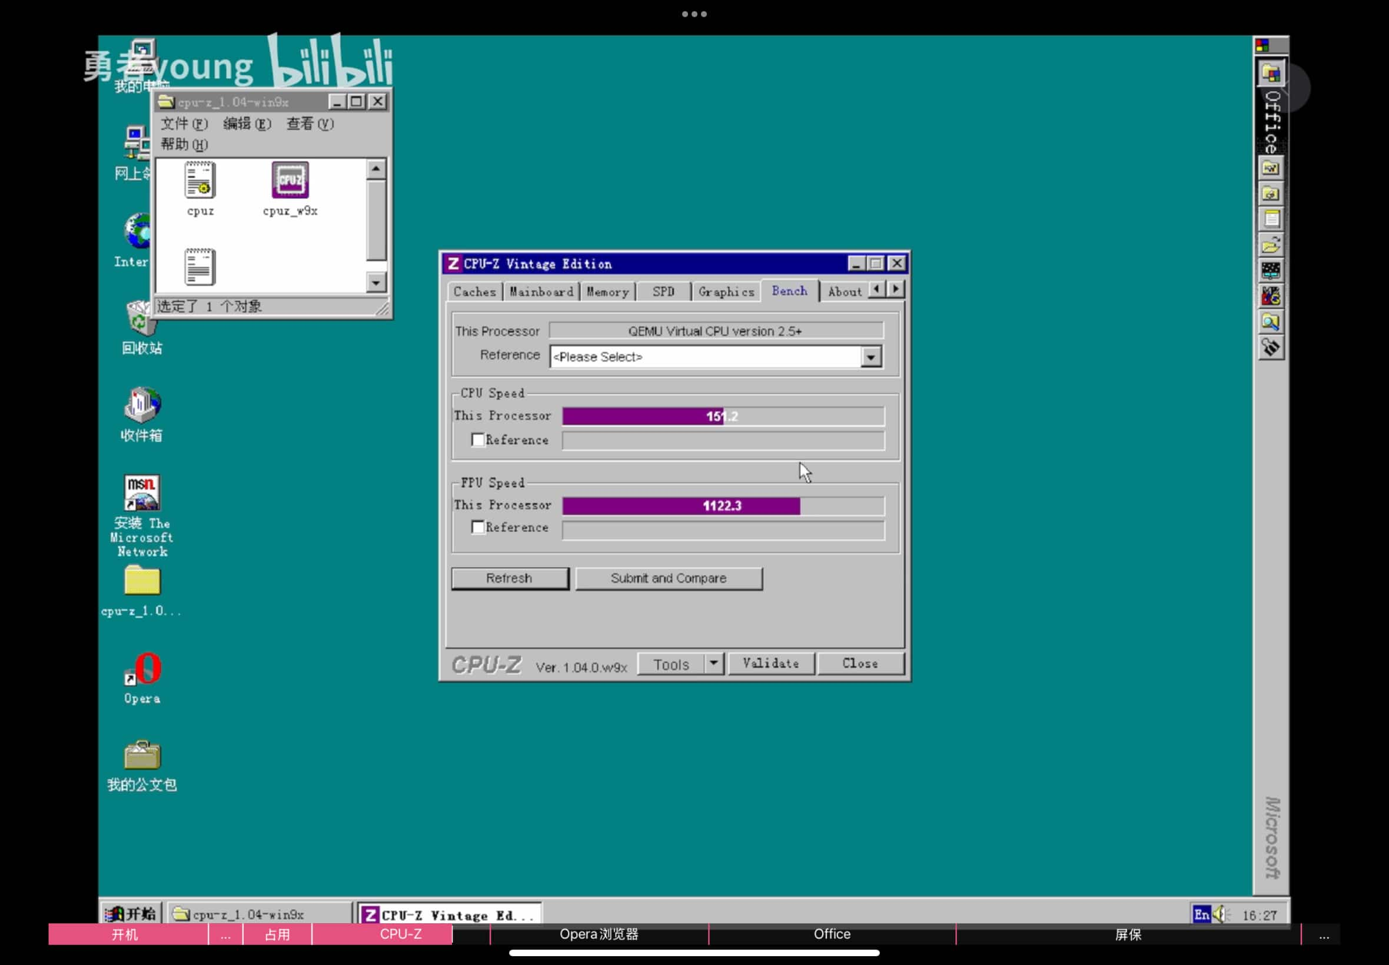
Task: Click the 16:27 clock in system tray
Action: coord(1259,915)
